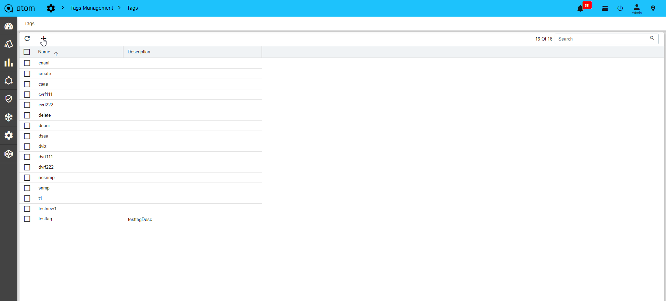This screenshot has height=301, width=666.
Task: Click the testtagDesc description cell
Action: [x=140, y=220]
